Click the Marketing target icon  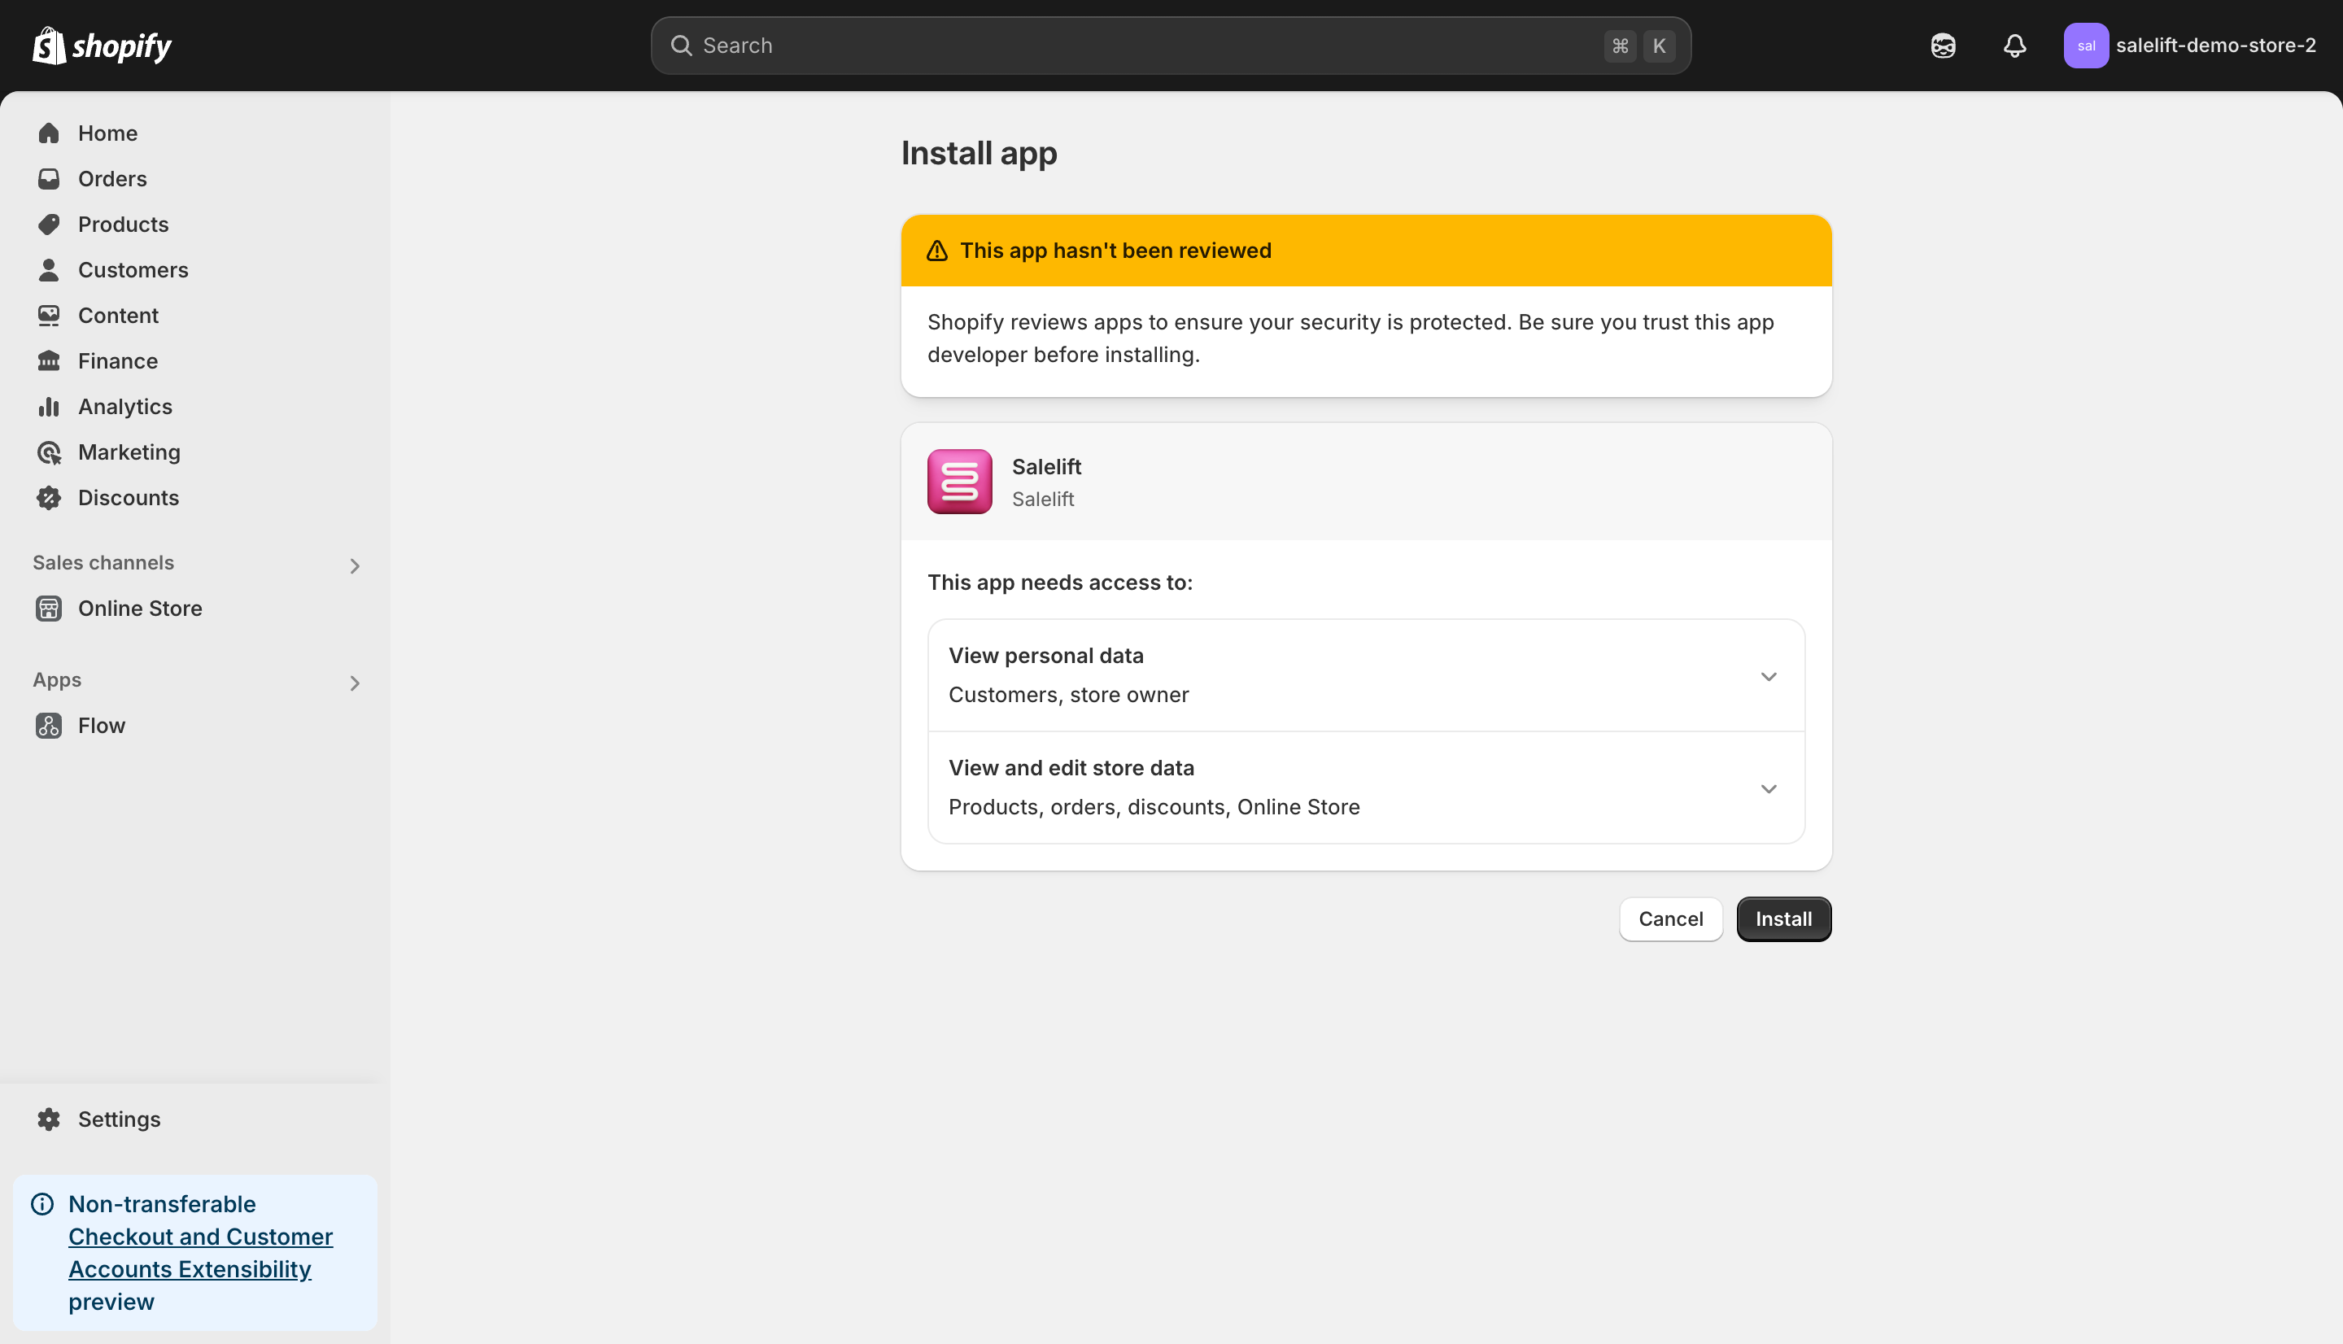point(49,452)
